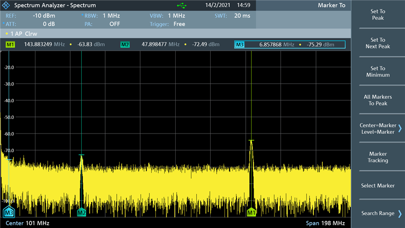Screen dimensions: 405x228
Task: Toggle the PA preamplifier OFF setting
Action: click(x=114, y=24)
